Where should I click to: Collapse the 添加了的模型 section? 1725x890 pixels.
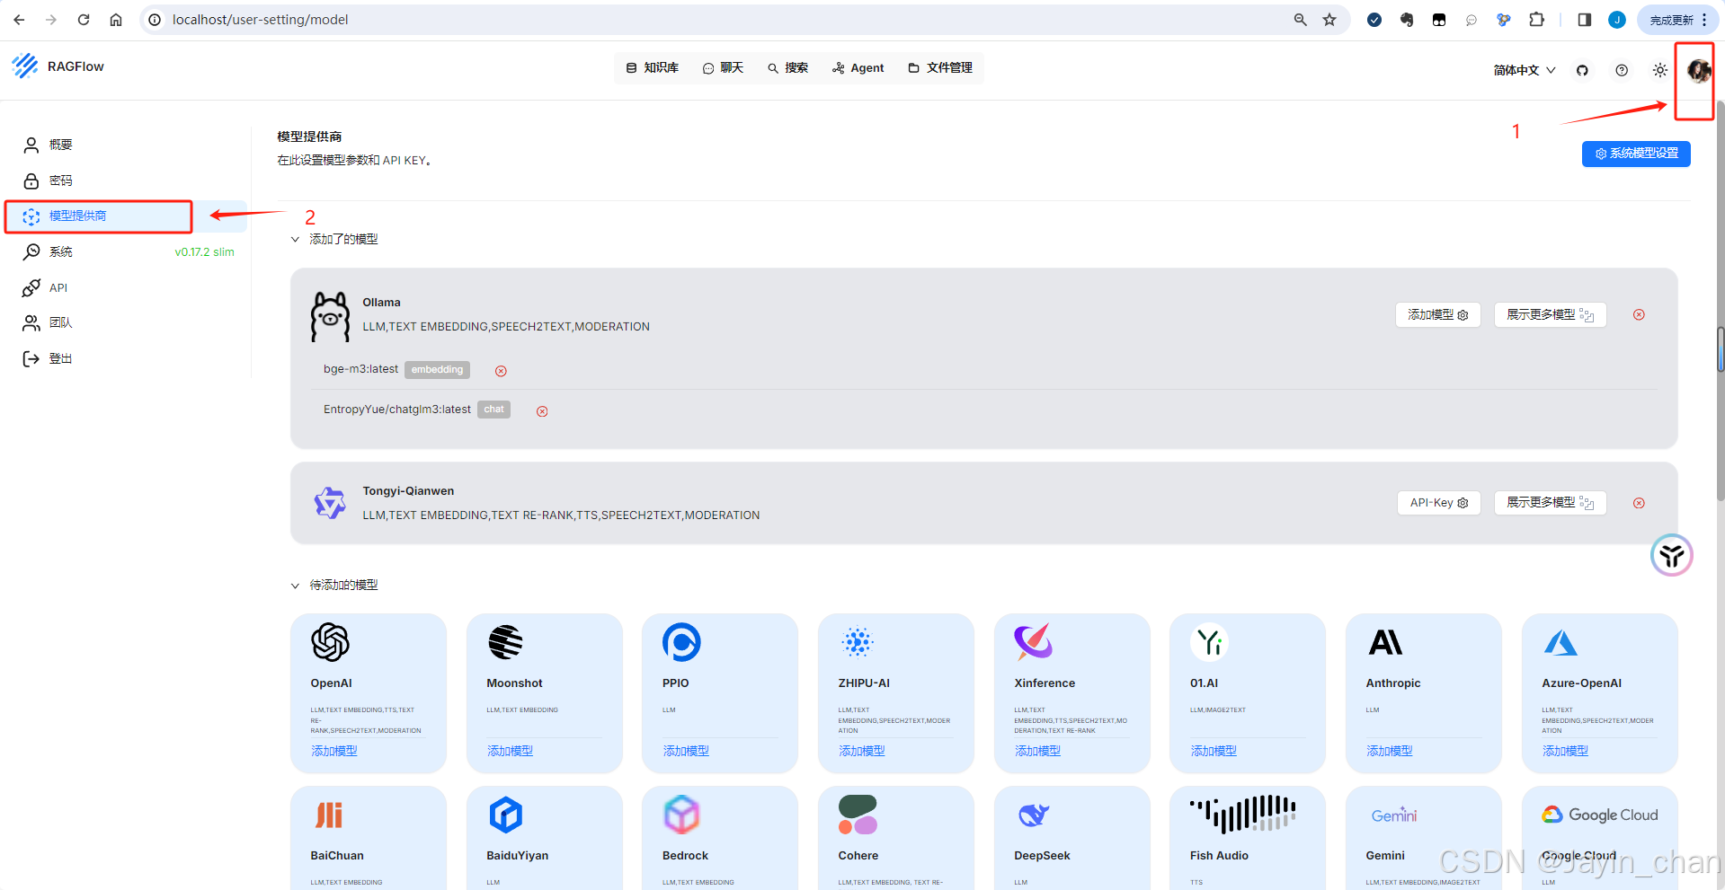point(295,240)
